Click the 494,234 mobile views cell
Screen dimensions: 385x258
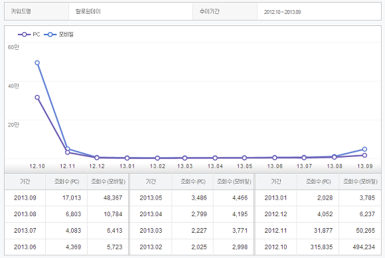coord(360,247)
